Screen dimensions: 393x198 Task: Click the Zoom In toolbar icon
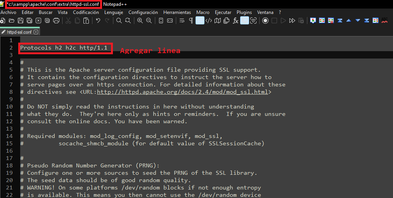[140, 21]
